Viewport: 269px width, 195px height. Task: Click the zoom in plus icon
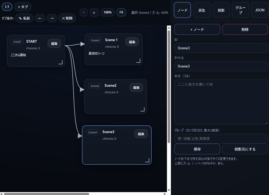[x=94, y=12]
